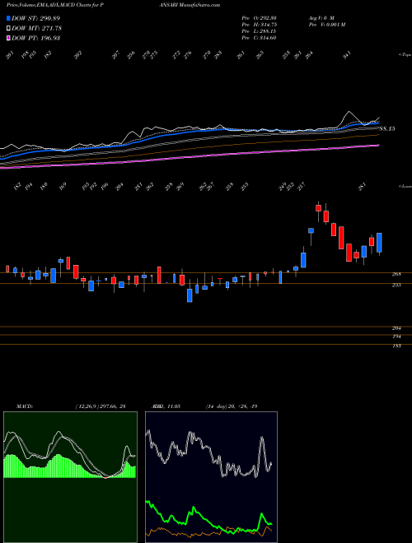
Task: Click the white DOW MT legend swatch
Action: pos(9,28)
